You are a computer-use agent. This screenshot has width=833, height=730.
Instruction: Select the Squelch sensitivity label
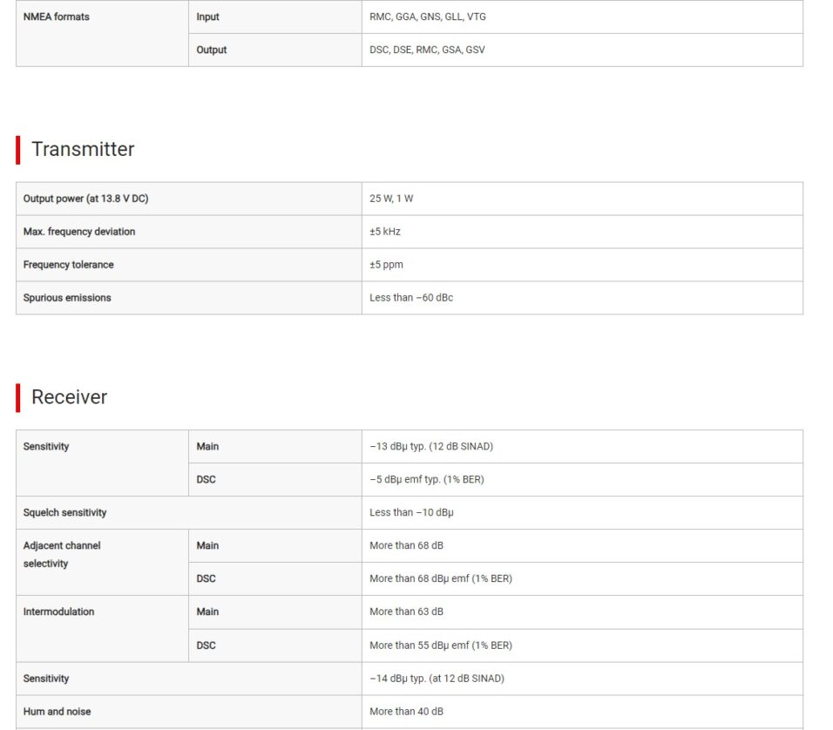tap(64, 513)
